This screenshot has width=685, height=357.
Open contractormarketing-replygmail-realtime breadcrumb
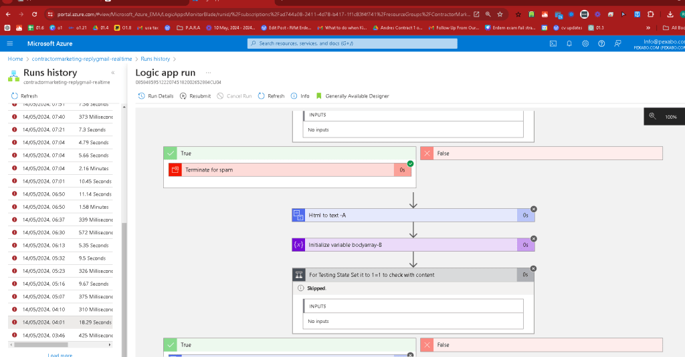pyautogui.click(x=82, y=59)
